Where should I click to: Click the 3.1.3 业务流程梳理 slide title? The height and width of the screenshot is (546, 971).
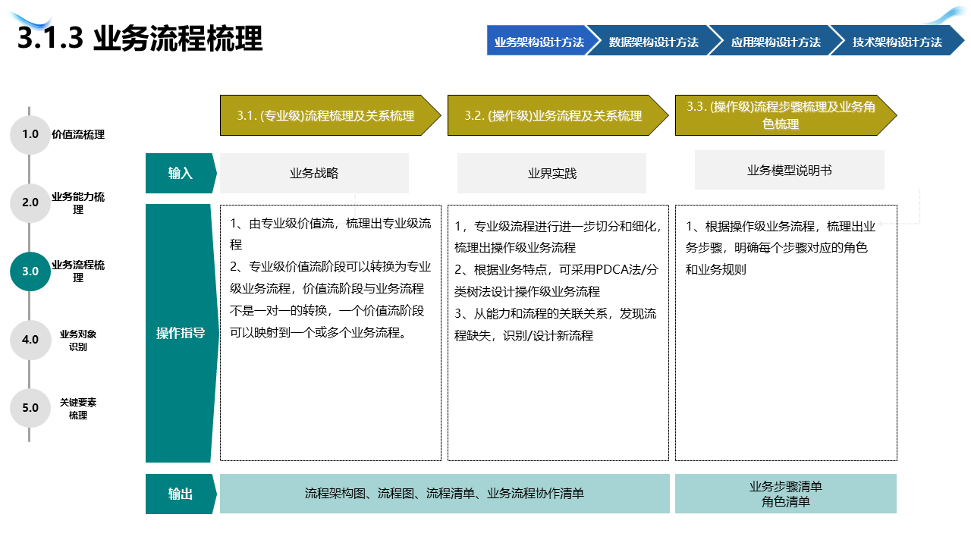(140, 39)
